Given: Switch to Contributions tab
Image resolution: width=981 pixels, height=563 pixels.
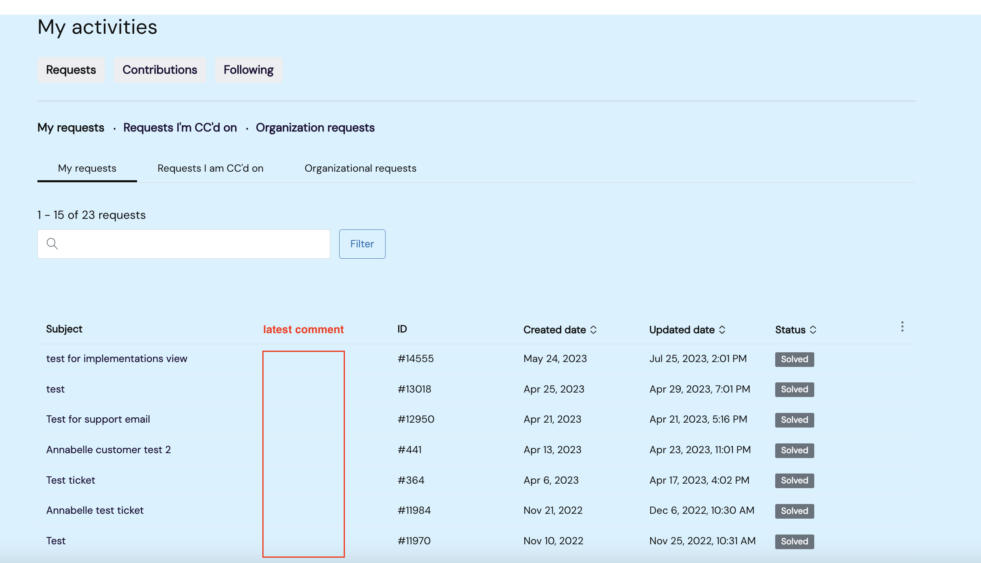Looking at the screenshot, I should coord(159,70).
